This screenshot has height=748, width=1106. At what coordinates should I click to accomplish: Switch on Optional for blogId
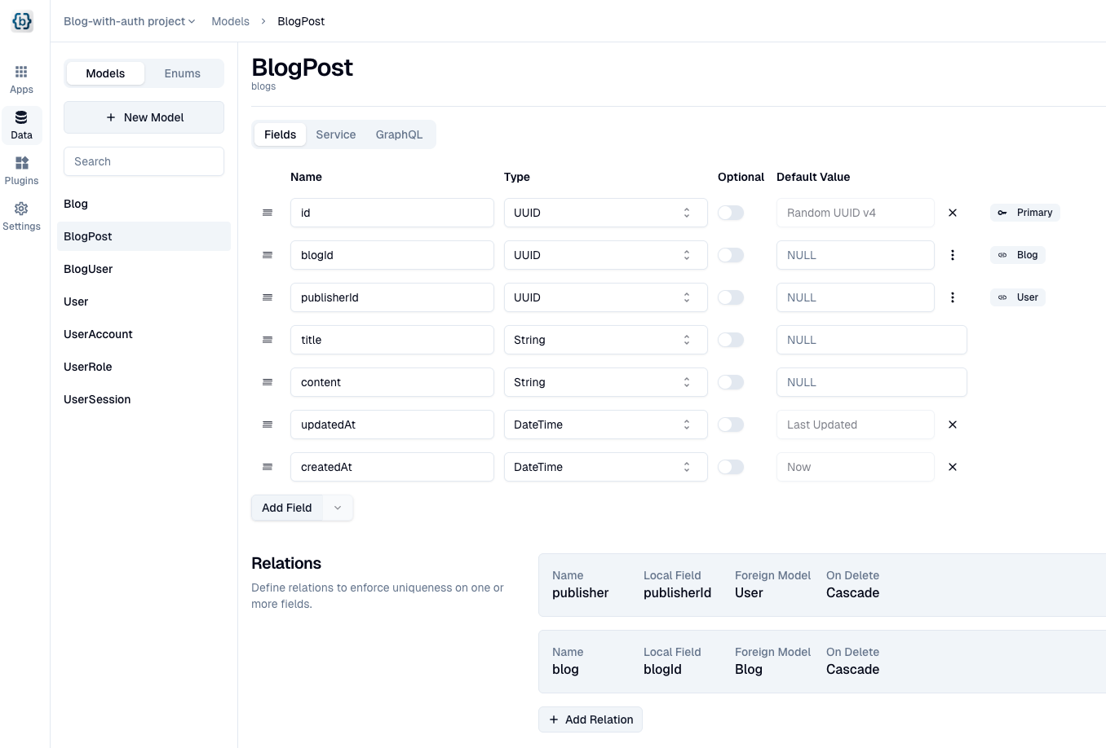(x=731, y=255)
